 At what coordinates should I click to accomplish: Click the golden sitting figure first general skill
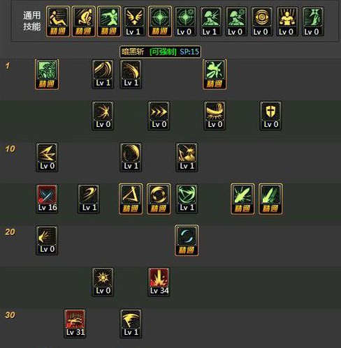pos(58,22)
